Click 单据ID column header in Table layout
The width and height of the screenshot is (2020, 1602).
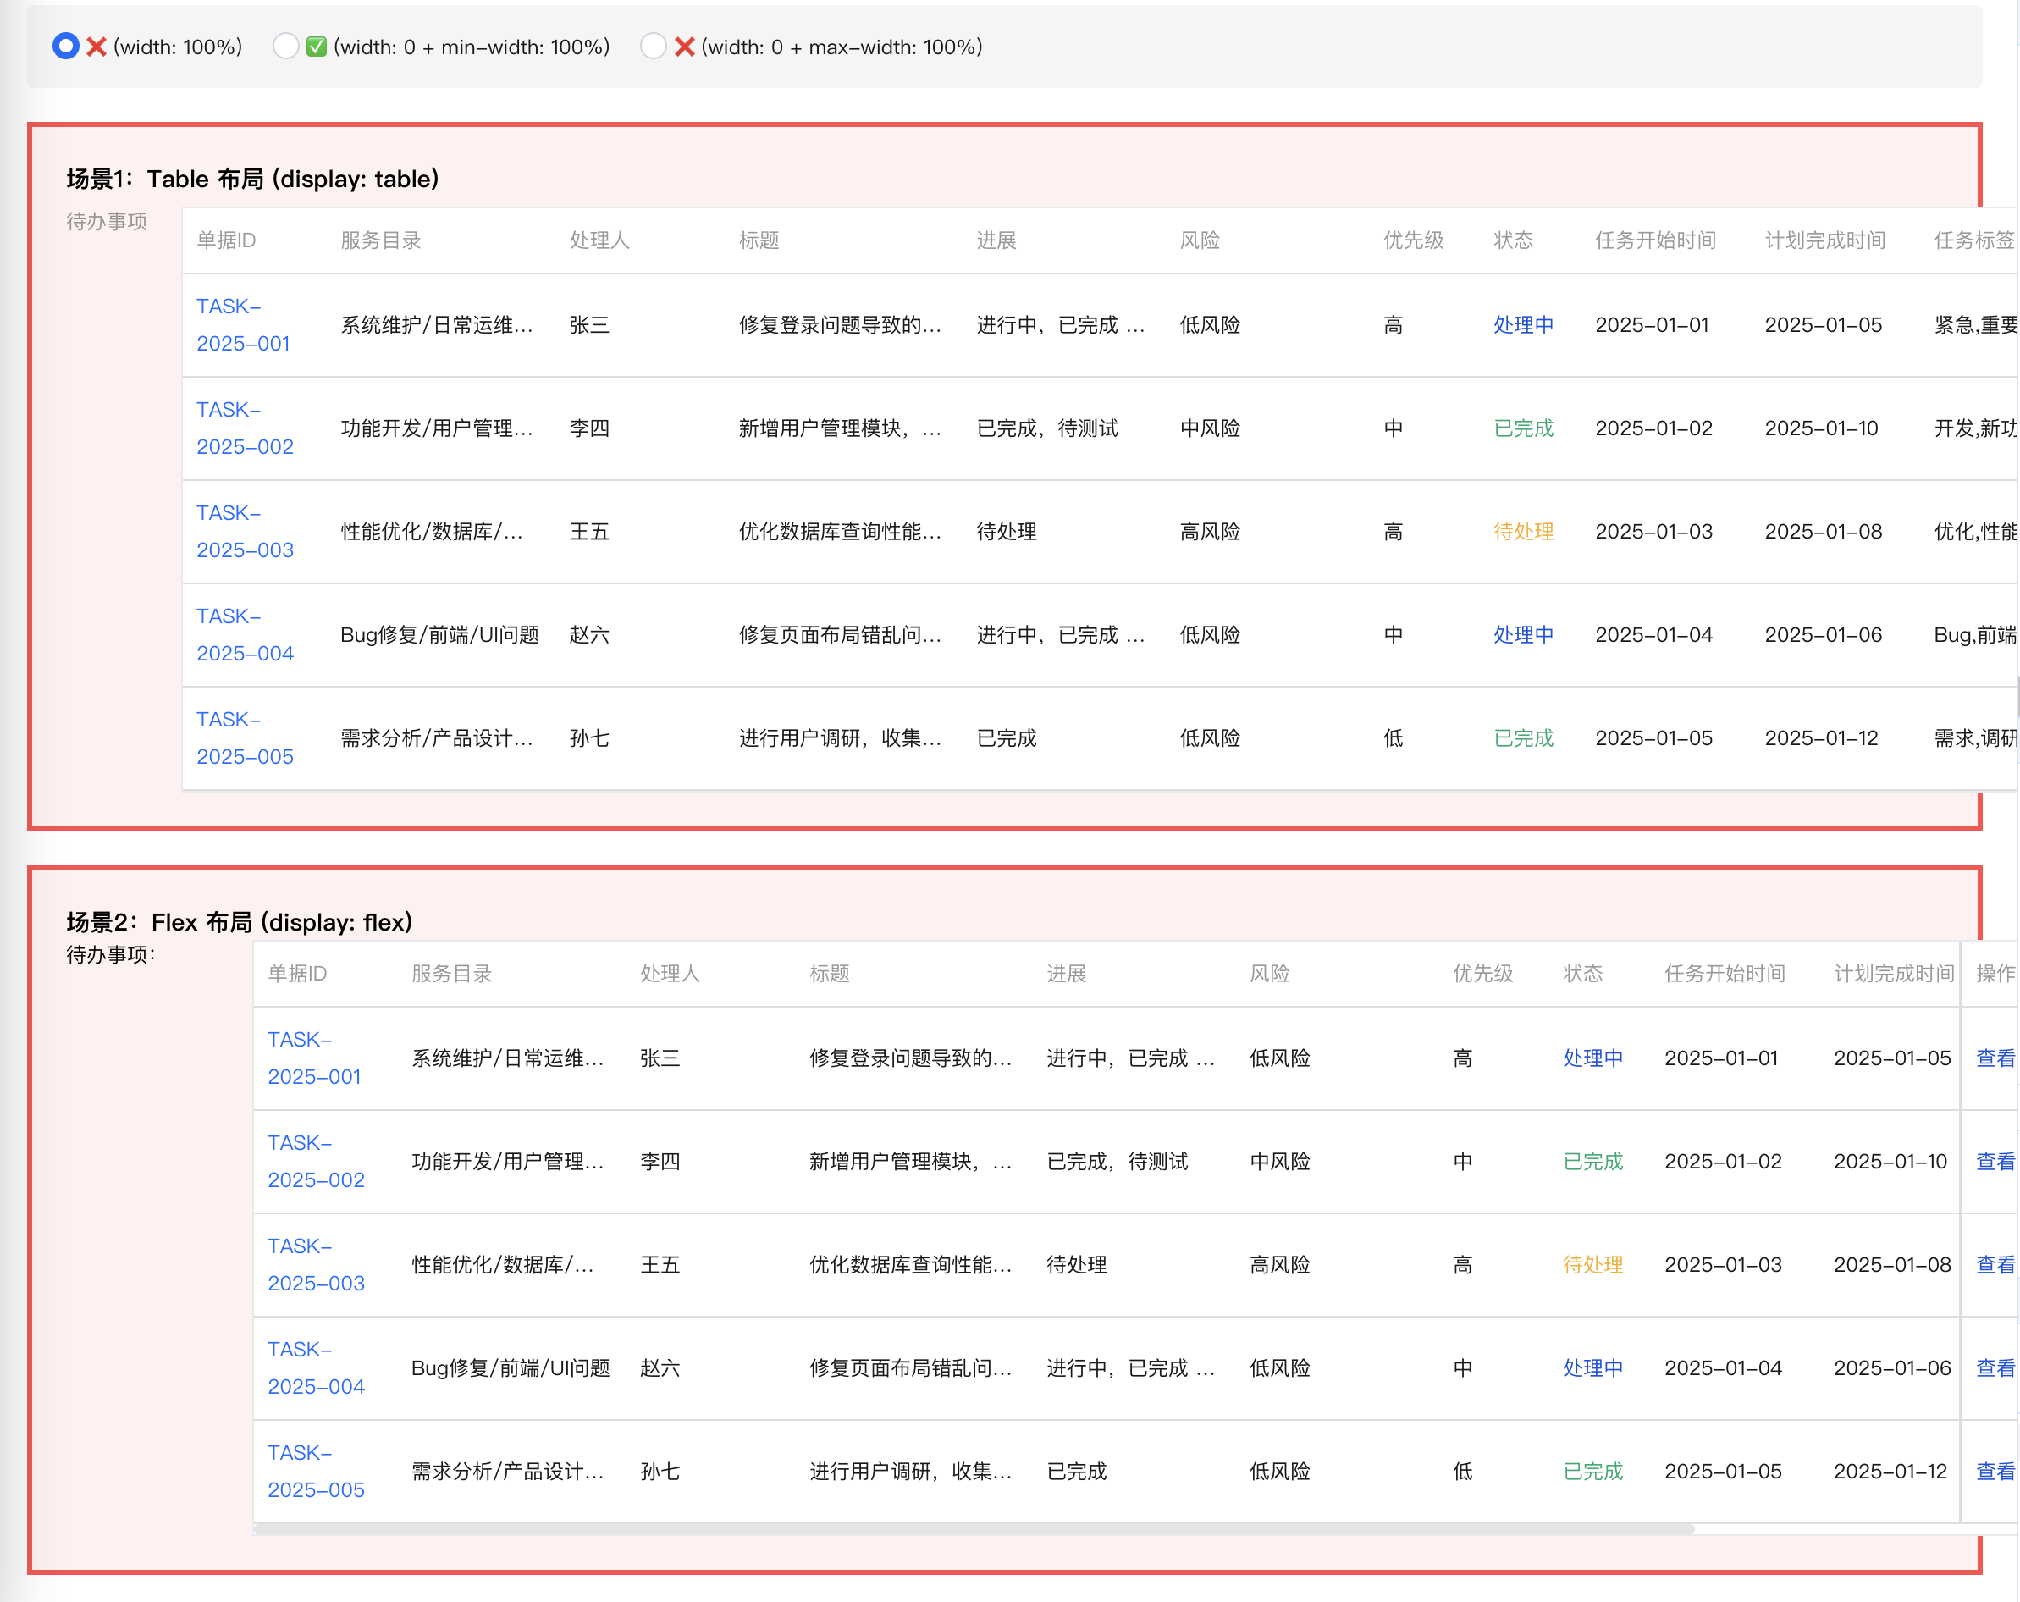[226, 240]
